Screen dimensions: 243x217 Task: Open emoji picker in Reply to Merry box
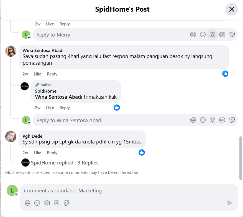pyautogui.click(x=203, y=35)
